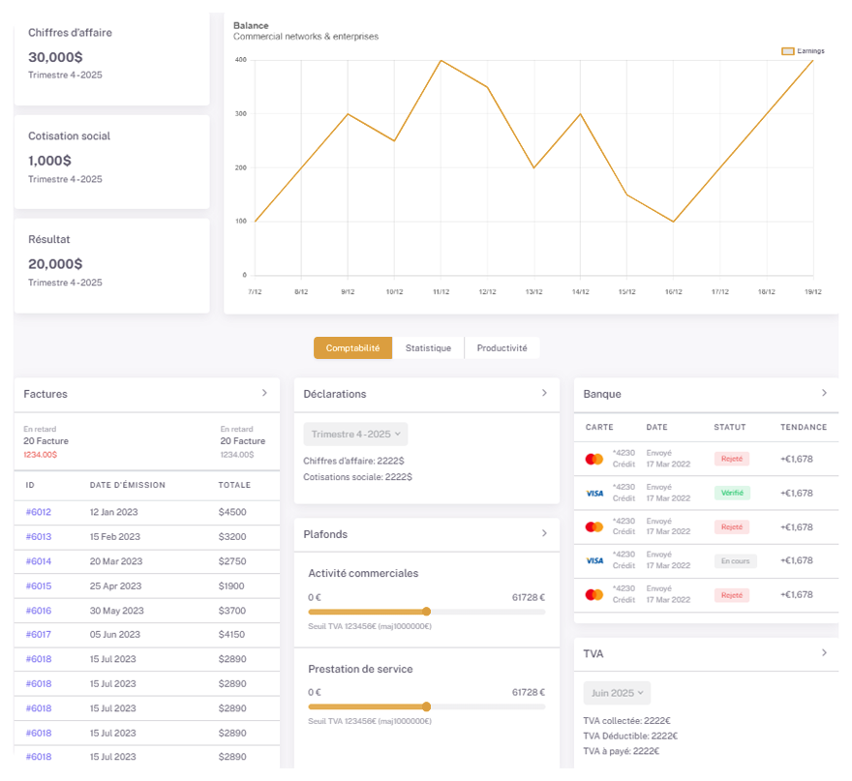Open the Plafonds panel chevron
852x781 pixels.
(x=544, y=533)
